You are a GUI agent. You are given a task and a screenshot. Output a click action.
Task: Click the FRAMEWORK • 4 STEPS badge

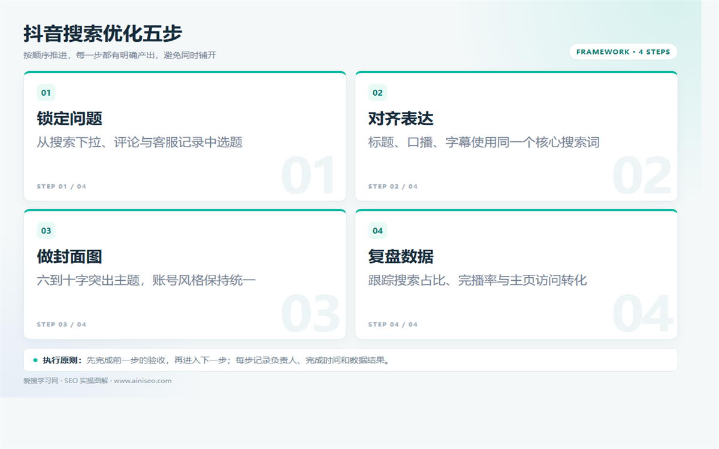tap(623, 52)
